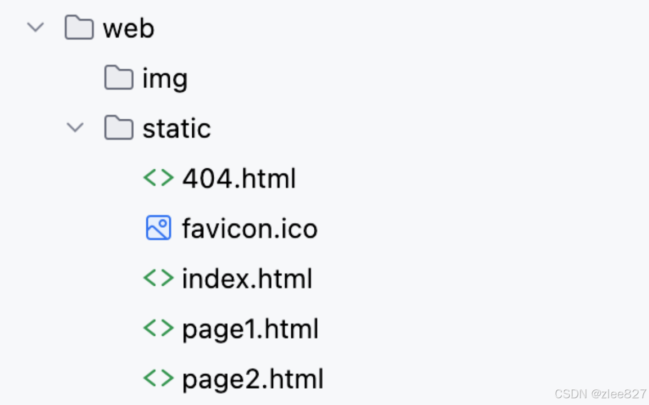Select index.html in the tree
The height and width of the screenshot is (405, 649).
pyautogui.click(x=247, y=278)
